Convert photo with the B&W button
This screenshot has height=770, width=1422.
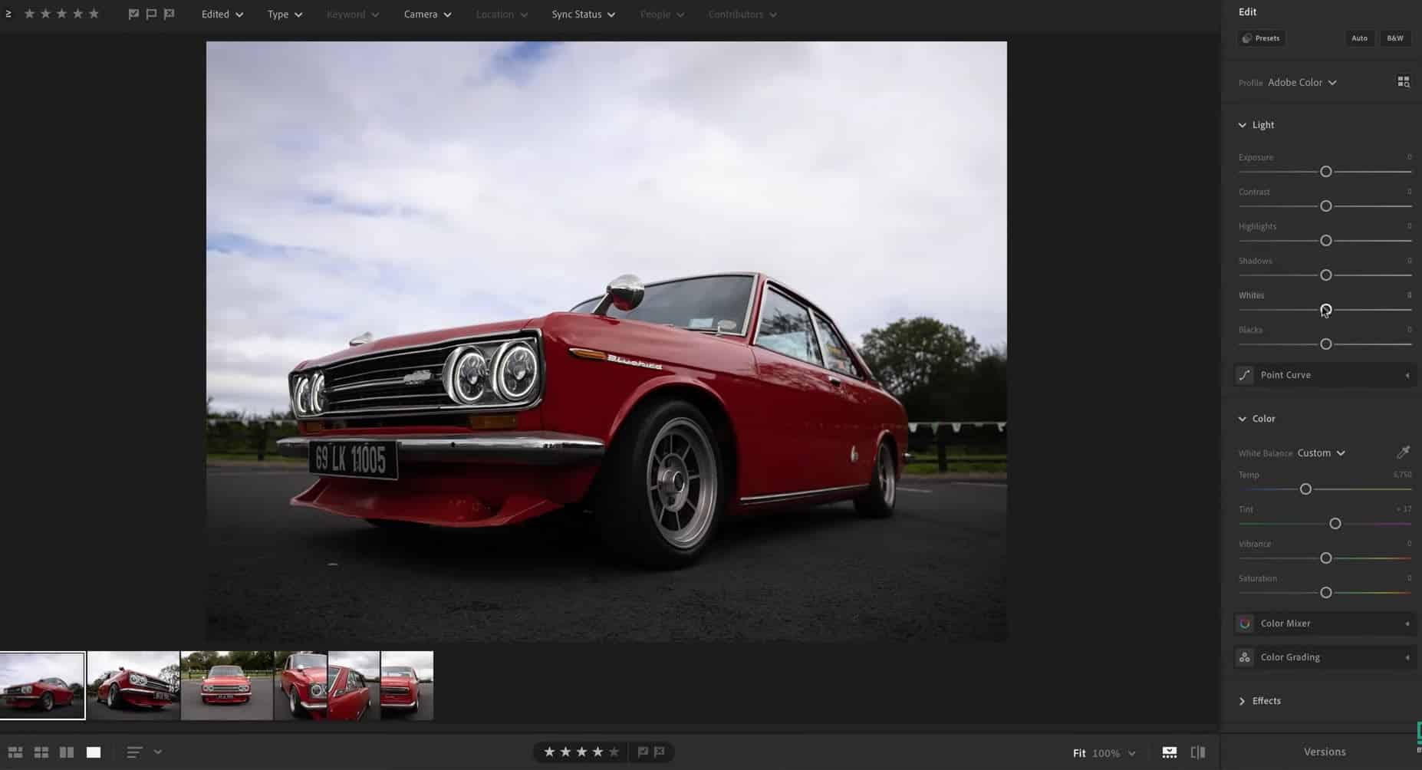[1394, 38]
